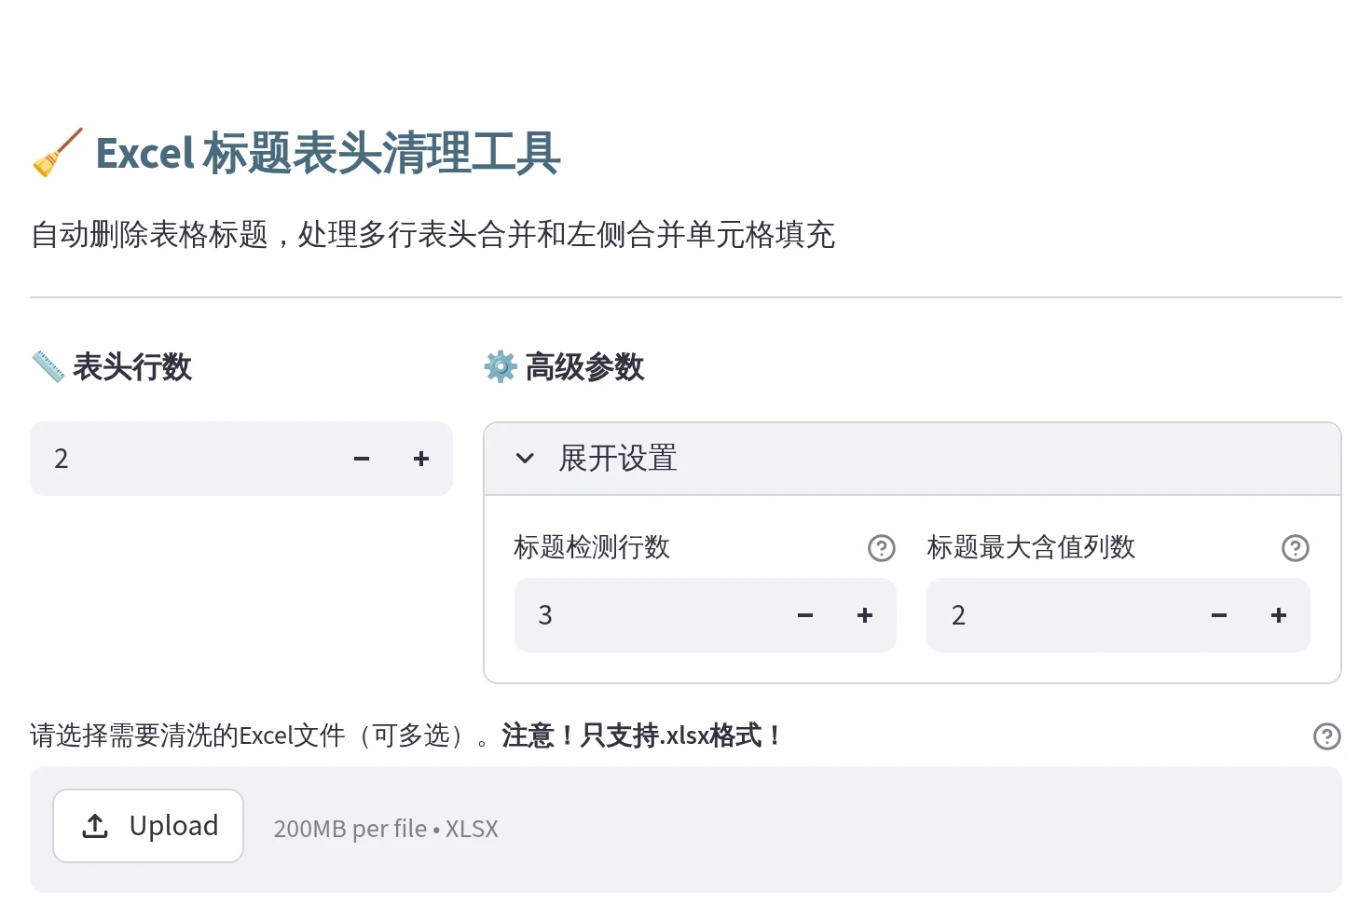This screenshot has height=921, width=1372.
Task: Decrease the 标题最大含值列数 value with minus
Action: (1219, 615)
